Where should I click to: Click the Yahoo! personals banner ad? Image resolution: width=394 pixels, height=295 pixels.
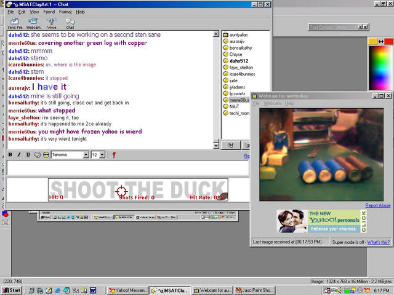coord(321,221)
